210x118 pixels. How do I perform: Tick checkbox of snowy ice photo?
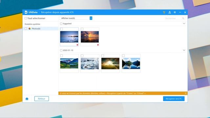(x=82, y=56)
